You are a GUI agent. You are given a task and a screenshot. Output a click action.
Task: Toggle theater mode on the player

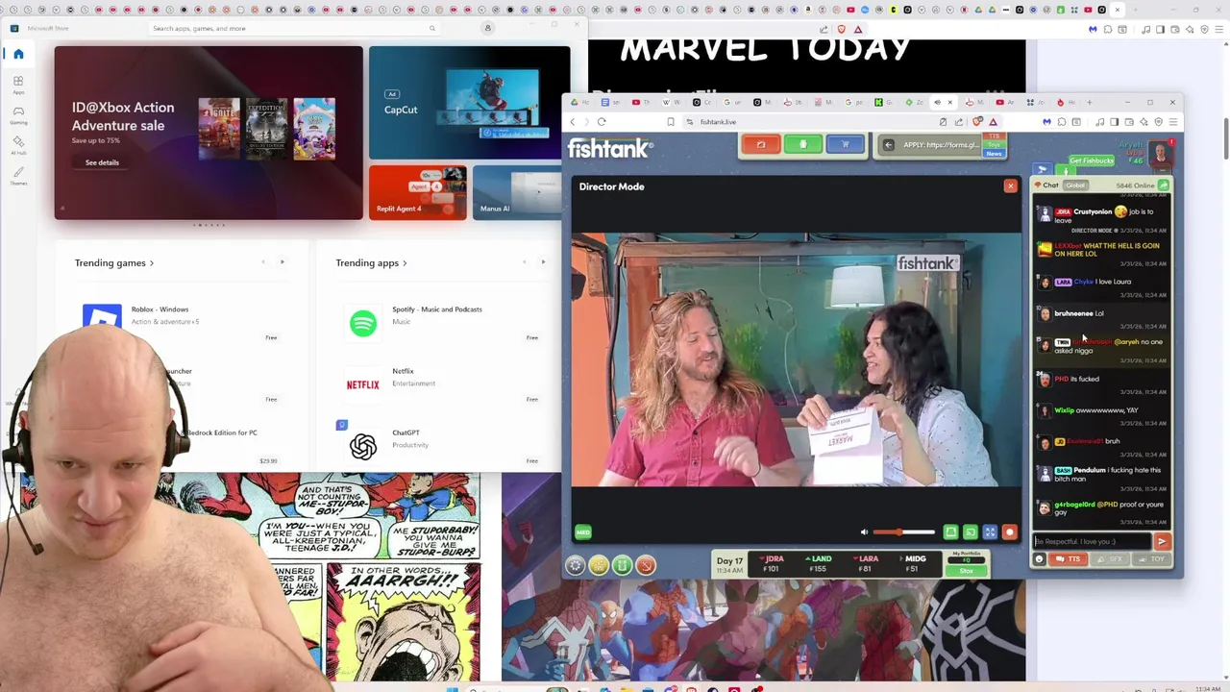pyautogui.click(x=950, y=531)
